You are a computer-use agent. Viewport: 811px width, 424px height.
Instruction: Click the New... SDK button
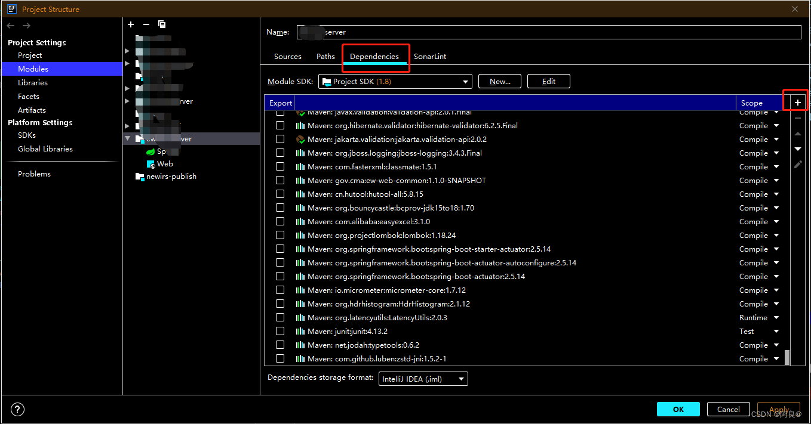(500, 82)
